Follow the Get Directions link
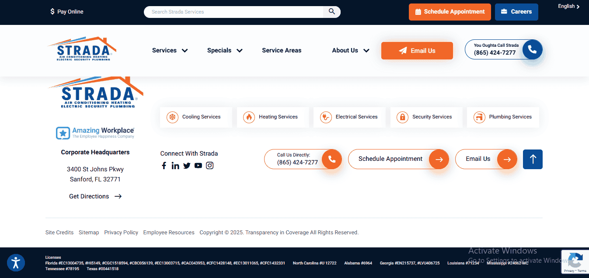Viewport: 589px width, 278px height. pyautogui.click(x=95, y=196)
